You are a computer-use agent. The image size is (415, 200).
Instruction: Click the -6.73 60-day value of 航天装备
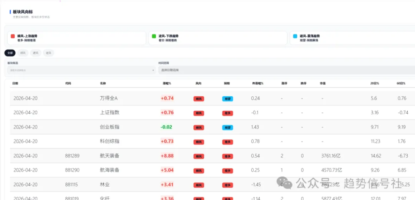click(403, 156)
